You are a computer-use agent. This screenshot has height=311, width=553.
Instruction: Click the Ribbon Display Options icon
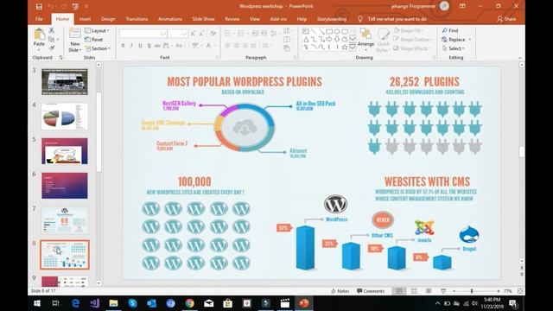pos(462,6)
